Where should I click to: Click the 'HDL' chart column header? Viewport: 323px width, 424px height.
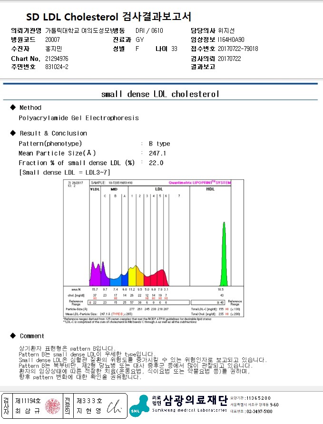210,189
